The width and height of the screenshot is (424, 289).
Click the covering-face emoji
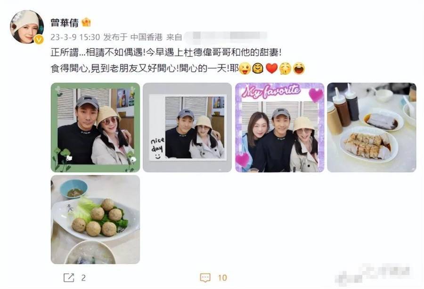(x=285, y=68)
